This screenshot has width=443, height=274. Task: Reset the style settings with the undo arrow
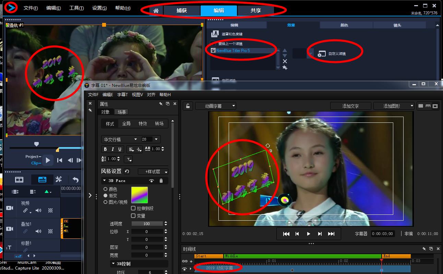127,171
